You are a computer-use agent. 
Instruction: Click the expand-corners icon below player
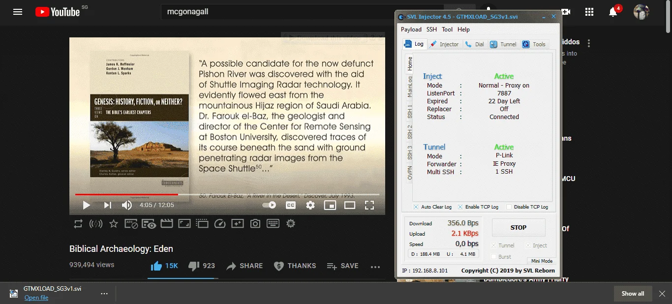[184, 224]
